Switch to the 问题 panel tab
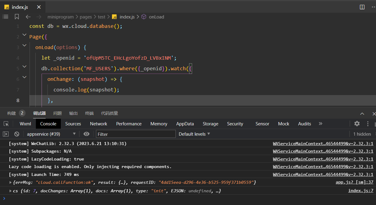 tap(57, 113)
